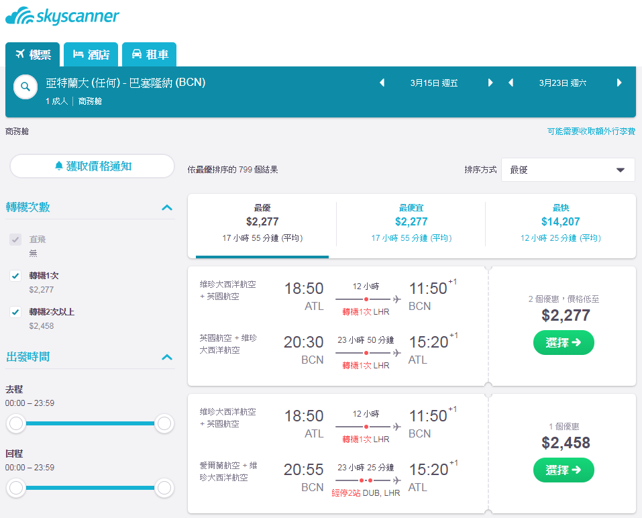Uncheck the 轉機2次以上 checkbox
642x518 pixels.
(15, 312)
